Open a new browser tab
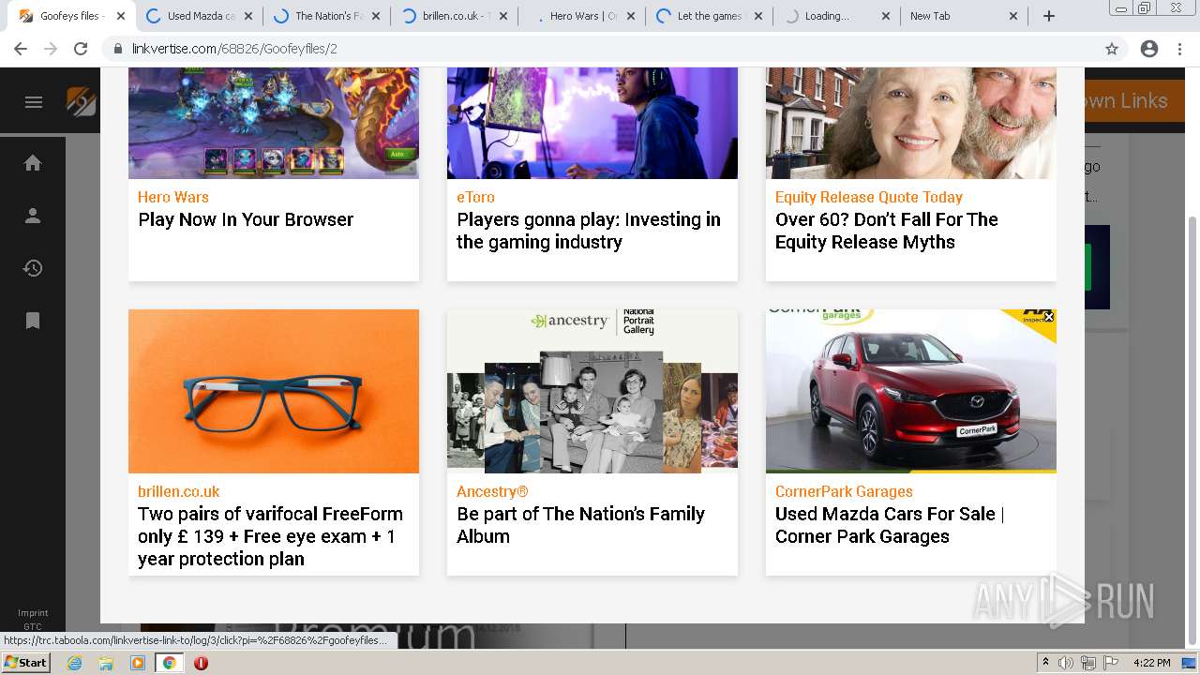 coord(1049,16)
